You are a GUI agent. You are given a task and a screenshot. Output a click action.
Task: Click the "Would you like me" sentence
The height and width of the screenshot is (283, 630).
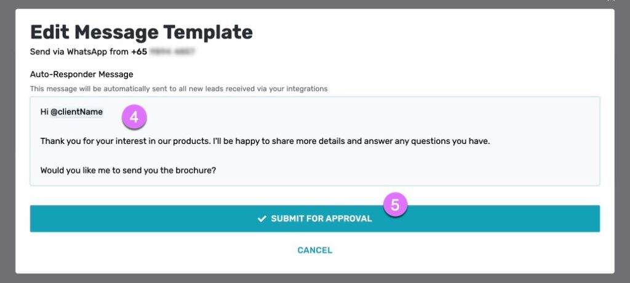pos(128,170)
